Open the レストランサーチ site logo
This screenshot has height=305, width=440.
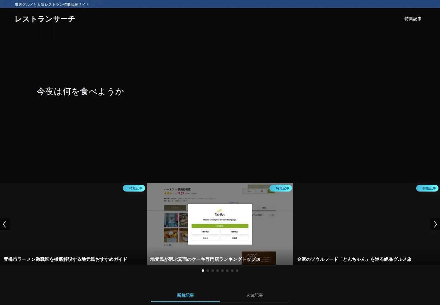(45, 19)
